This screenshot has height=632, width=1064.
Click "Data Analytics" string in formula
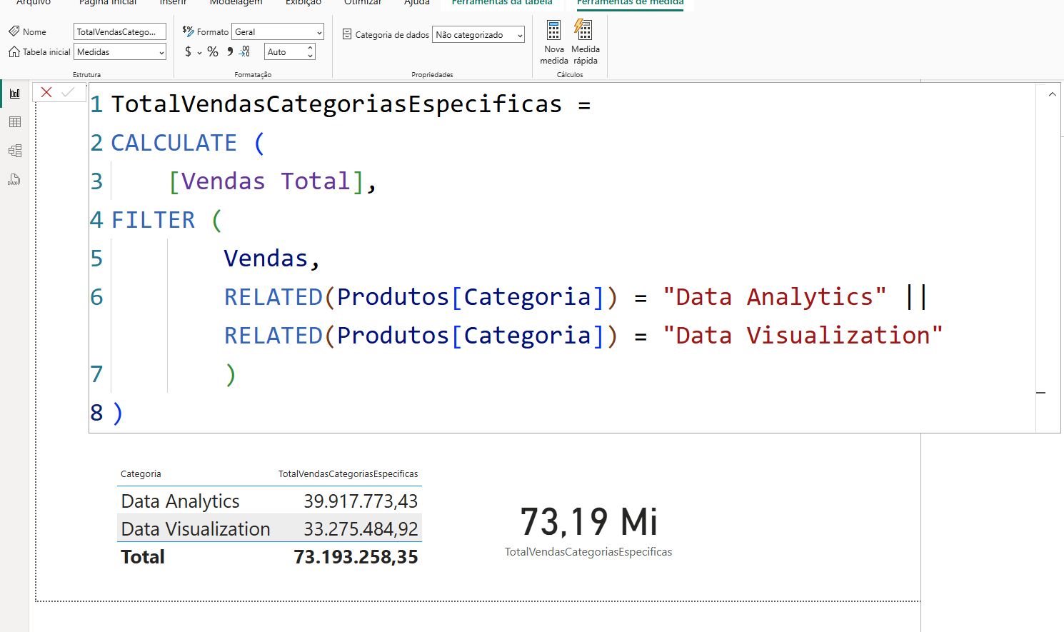pyautogui.click(x=775, y=297)
